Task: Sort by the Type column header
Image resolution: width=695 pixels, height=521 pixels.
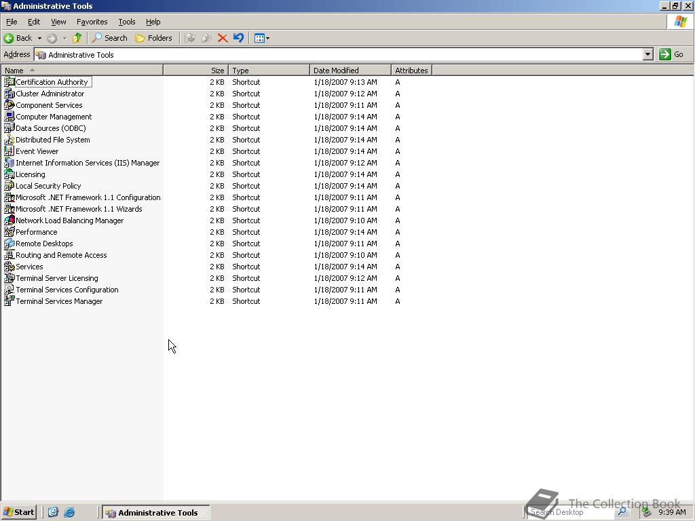Action: (x=269, y=71)
